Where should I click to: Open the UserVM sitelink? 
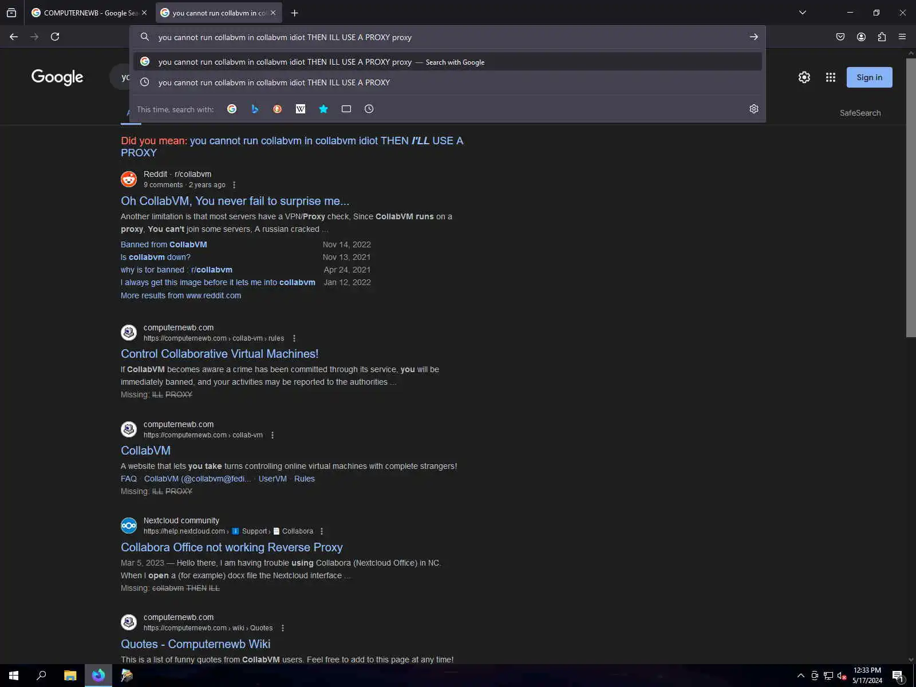[x=273, y=479]
